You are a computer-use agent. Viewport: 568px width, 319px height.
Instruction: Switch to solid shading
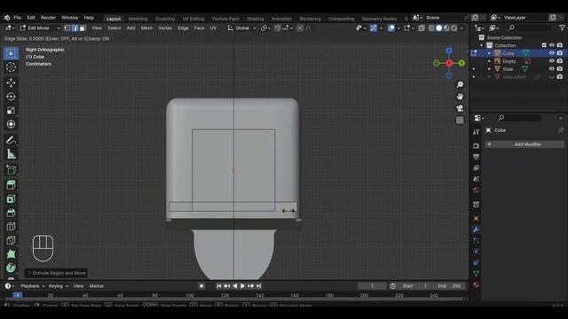point(439,27)
